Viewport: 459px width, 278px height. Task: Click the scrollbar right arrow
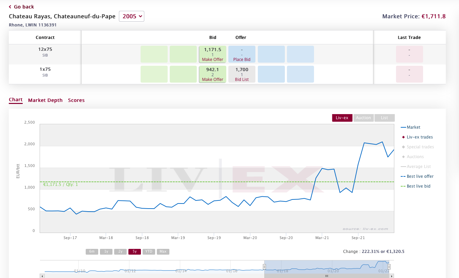click(392, 276)
